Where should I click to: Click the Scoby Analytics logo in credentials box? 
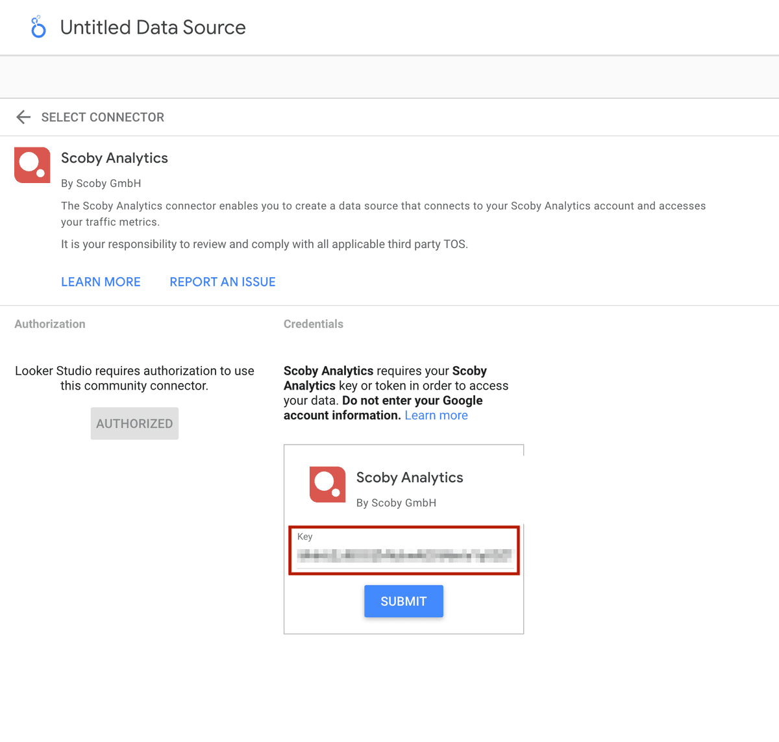point(328,484)
